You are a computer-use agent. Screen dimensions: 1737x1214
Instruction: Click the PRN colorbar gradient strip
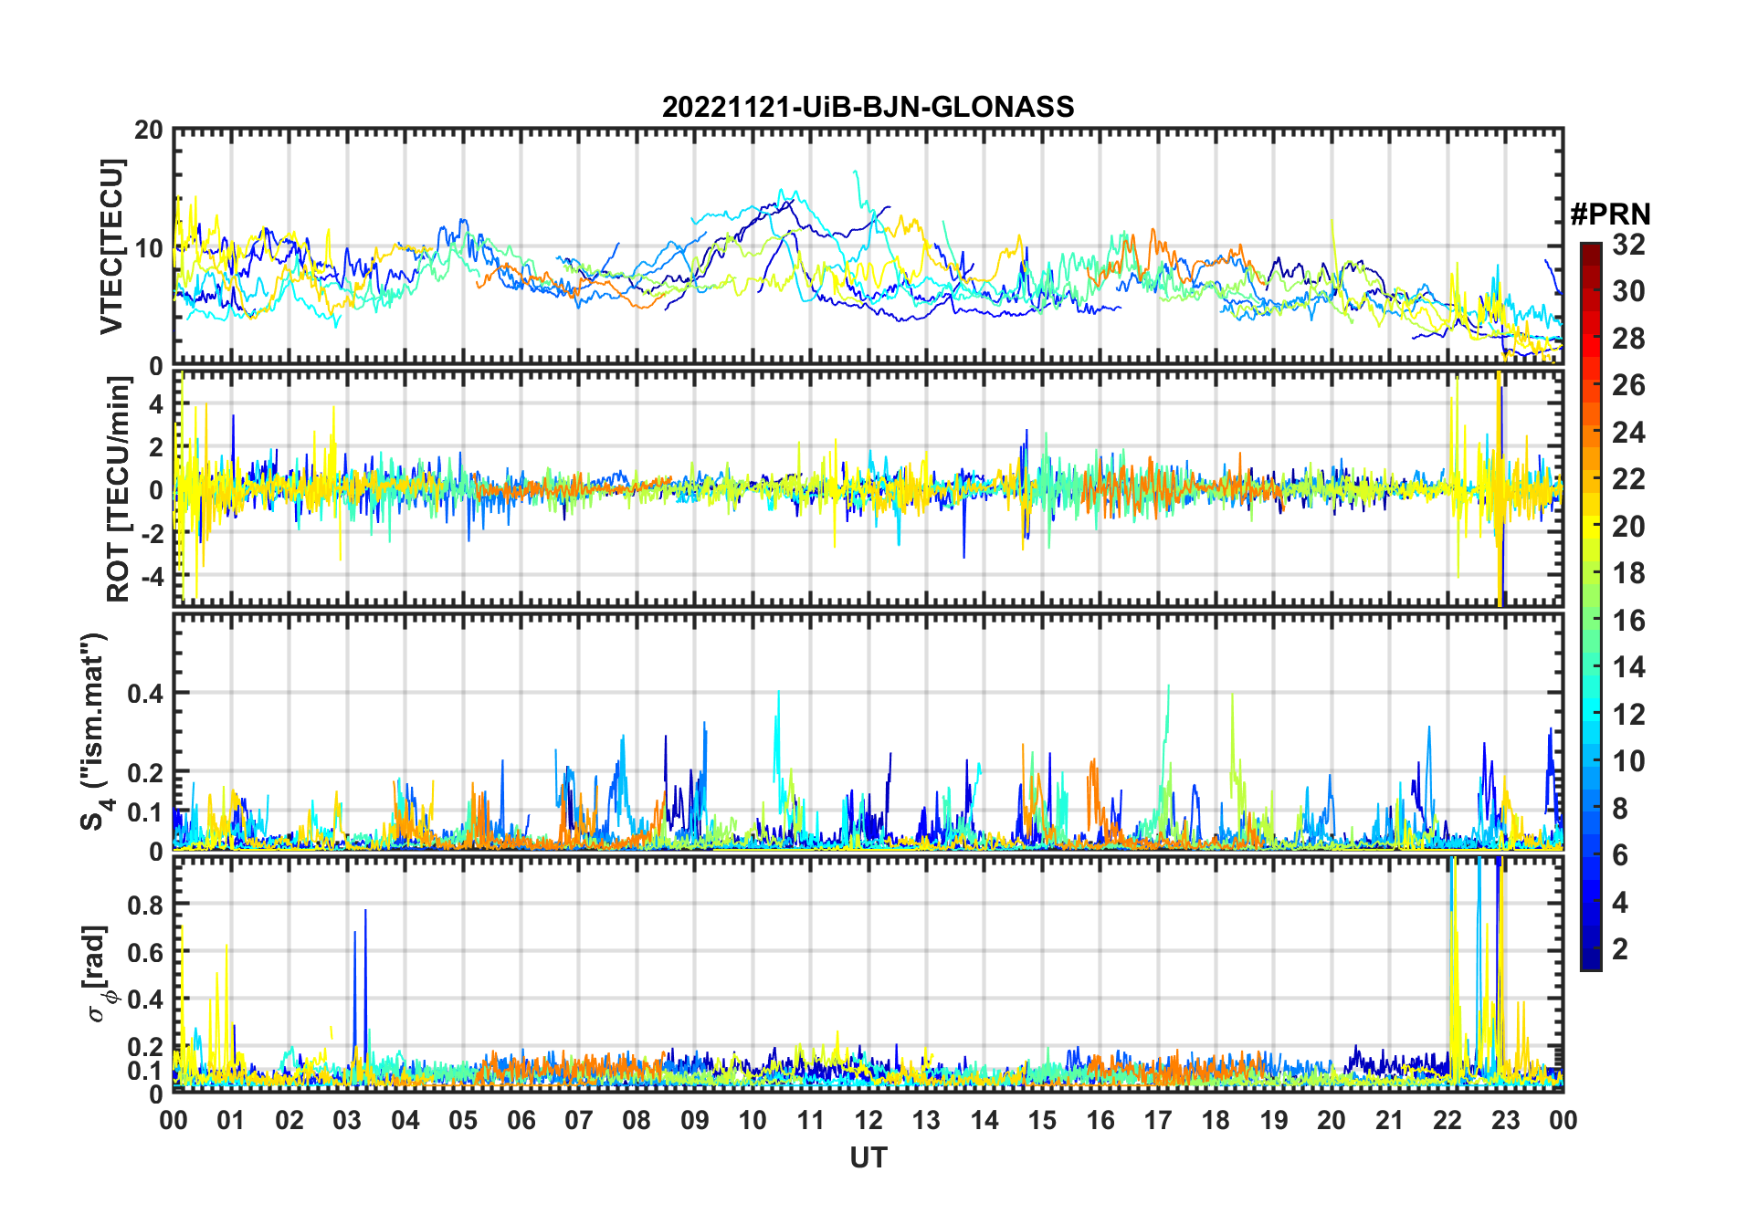pyautogui.click(x=1591, y=606)
